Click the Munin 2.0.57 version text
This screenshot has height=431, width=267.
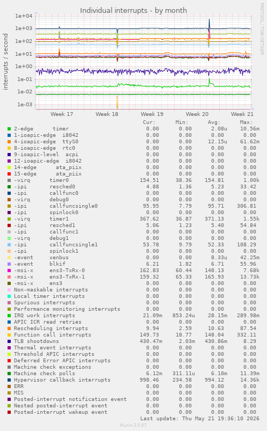(133, 425)
